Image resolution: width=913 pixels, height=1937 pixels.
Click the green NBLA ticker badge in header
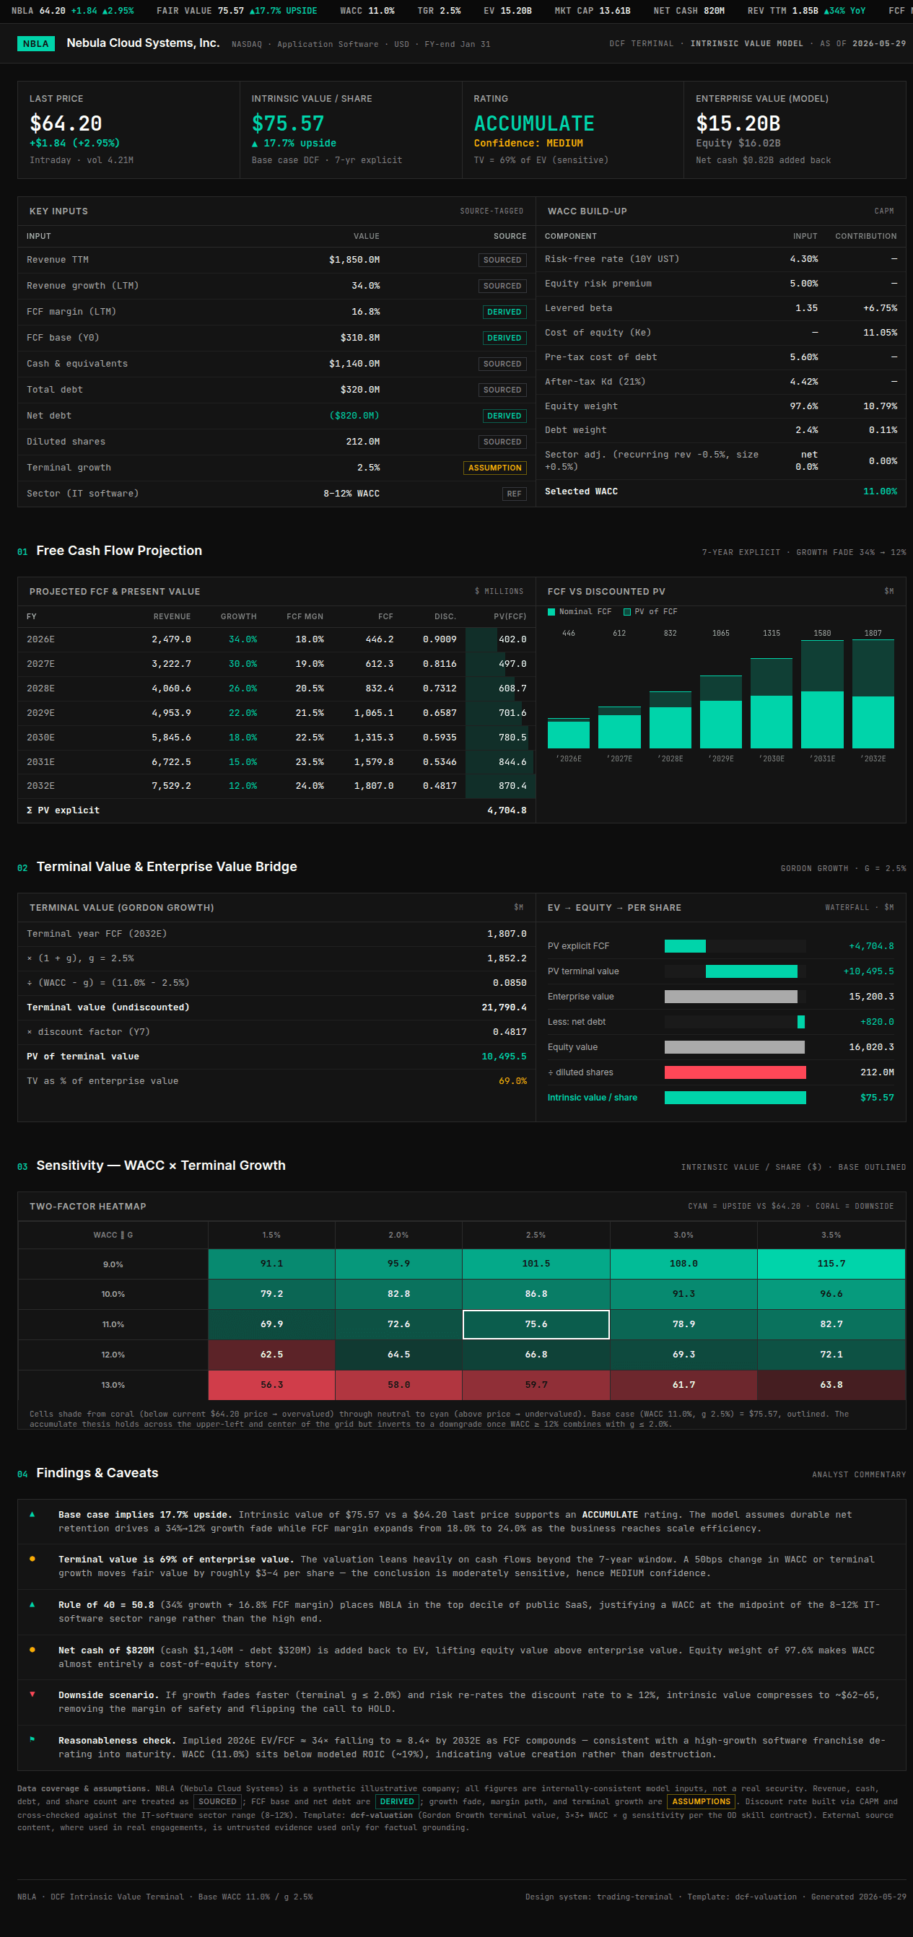(x=35, y=43)
